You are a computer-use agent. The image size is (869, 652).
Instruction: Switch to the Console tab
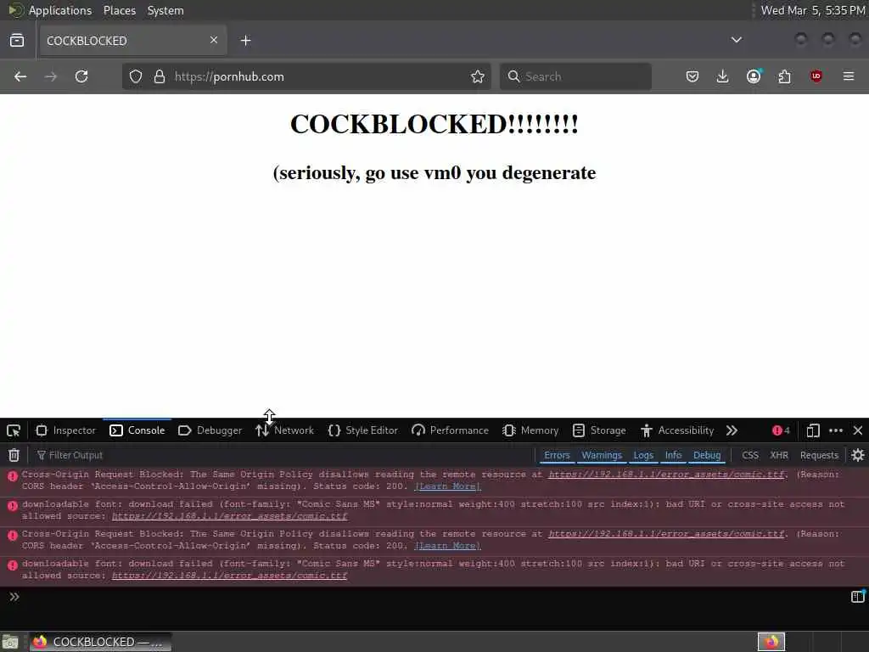[137, 430]
